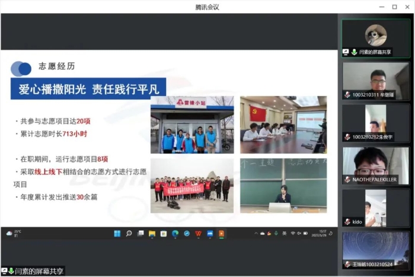Maximize the 腾讯会议 window
415x277 pixels.
pos(394,7)
